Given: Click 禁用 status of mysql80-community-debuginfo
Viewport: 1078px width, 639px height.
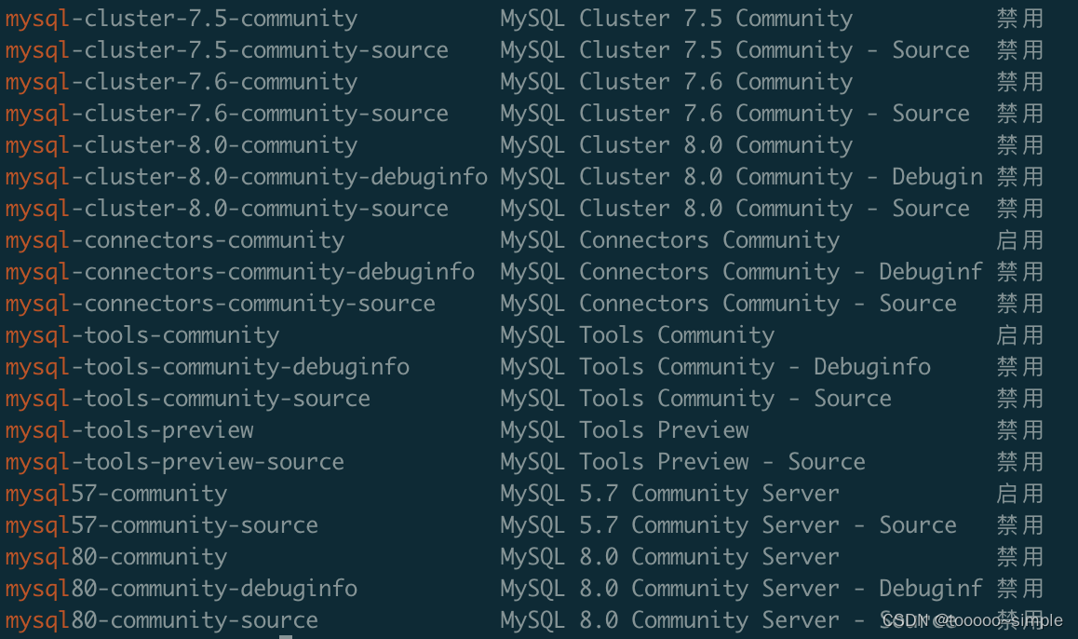Looking at the screenshot, I should click(x=1020, y=588).
